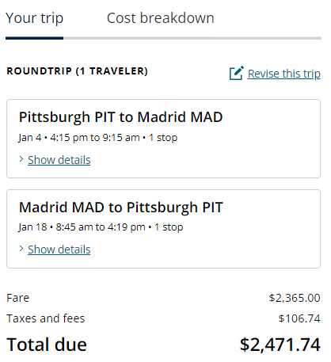Click the Total due amount $2,471.74
This screenshot has height=362, width=331.
280,345
